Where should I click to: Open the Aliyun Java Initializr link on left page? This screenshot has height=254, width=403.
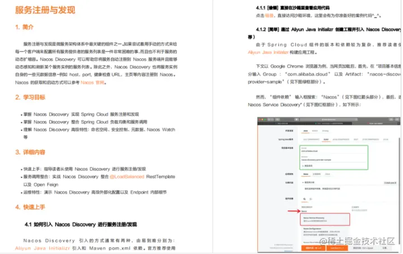pyautogui.click(x=43, y=248)
